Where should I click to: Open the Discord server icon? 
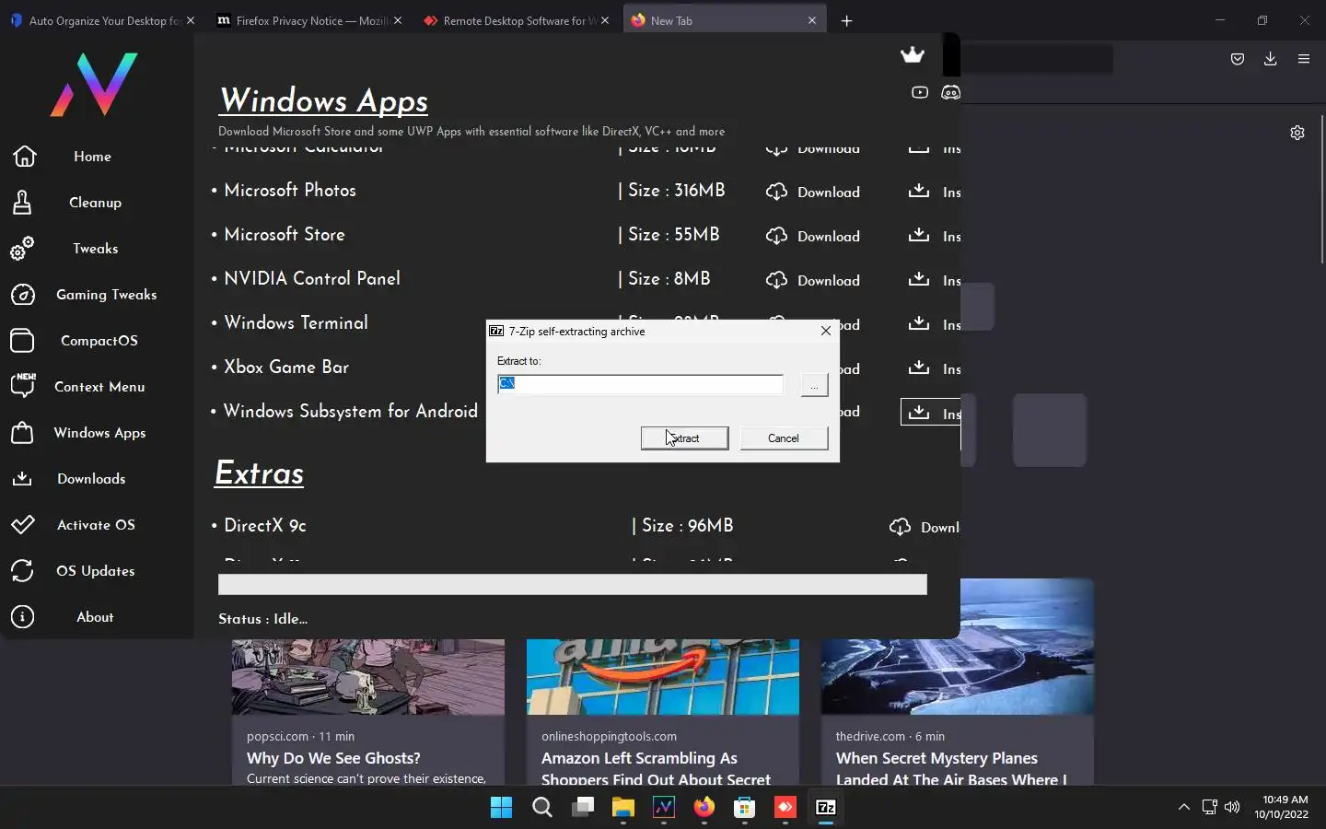pyautogui.click(x=950, y=92)
